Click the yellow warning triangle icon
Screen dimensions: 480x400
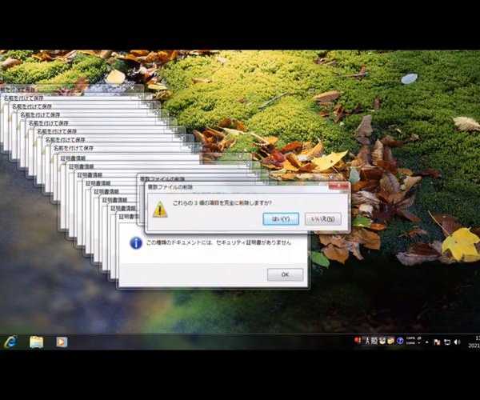pyautogui.click(x=160, y=209)
